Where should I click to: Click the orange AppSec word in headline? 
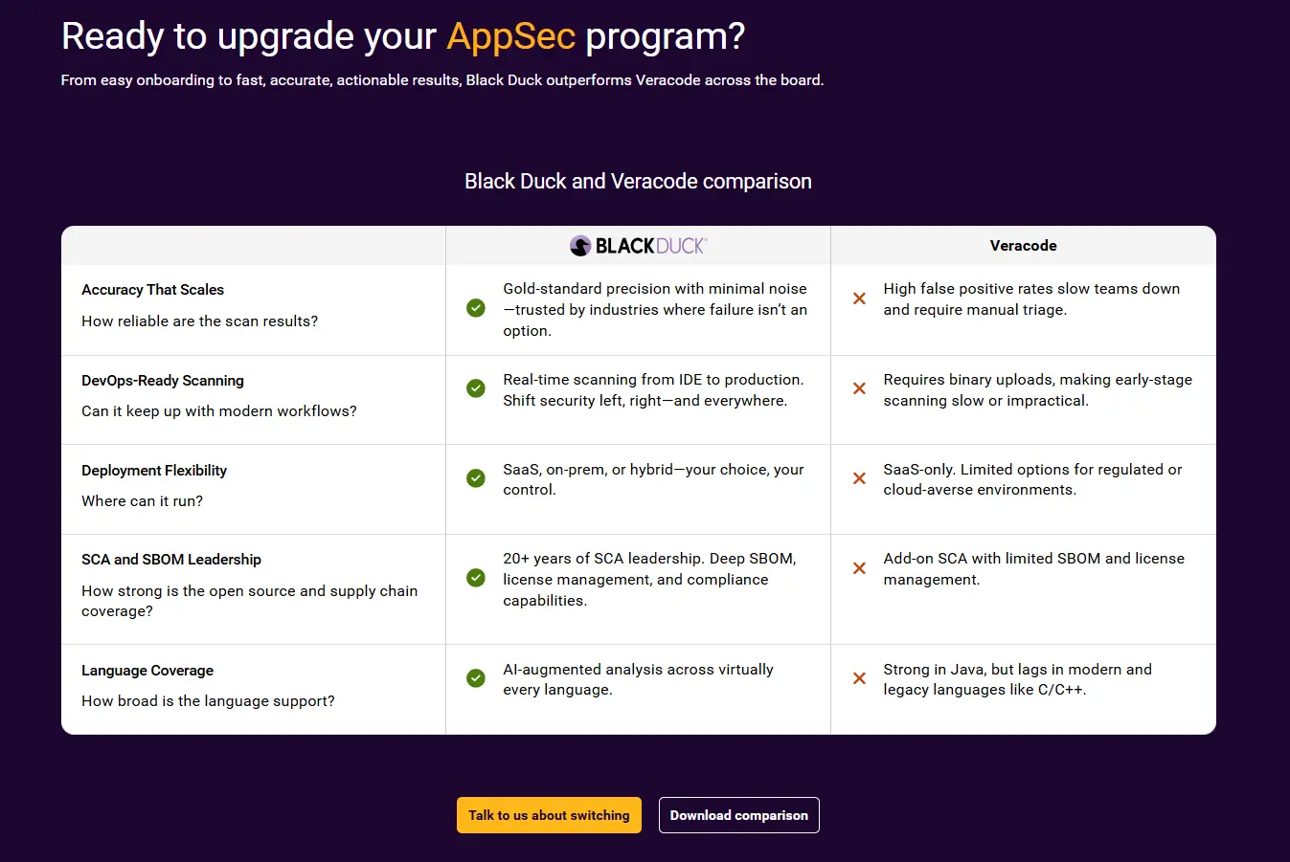(511, 36)
